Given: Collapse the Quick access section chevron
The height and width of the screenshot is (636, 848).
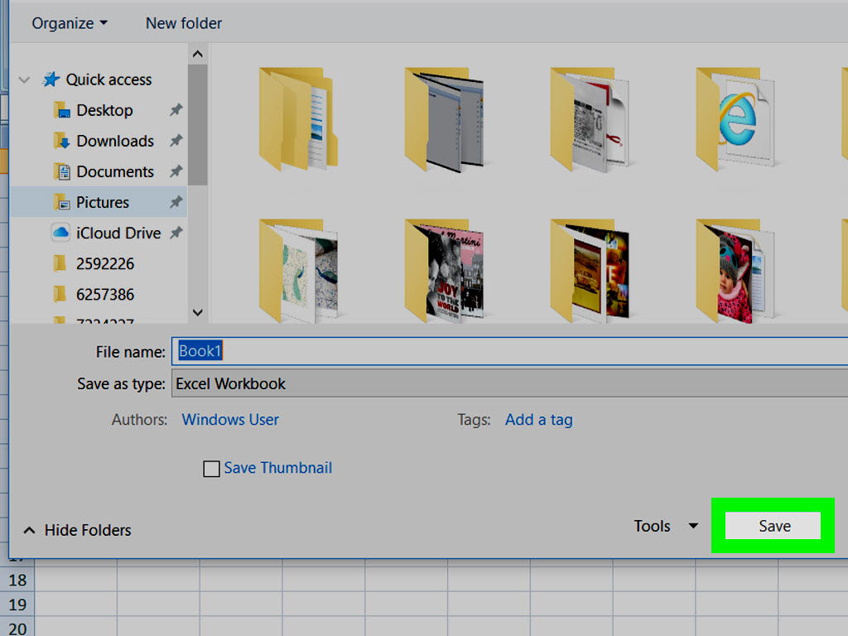Looking at the screenshot, I should click(x=24, y=79).
